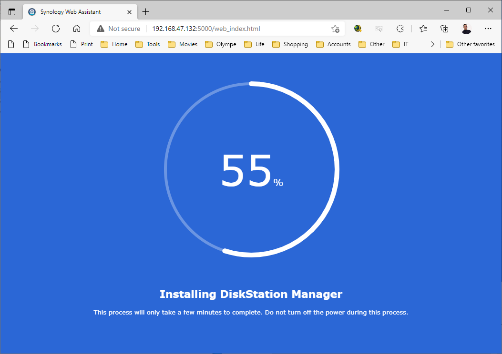The image size is (502, 354).
Task: Open the browser home page
Action: pyautogui.click(x=77, y=29)
